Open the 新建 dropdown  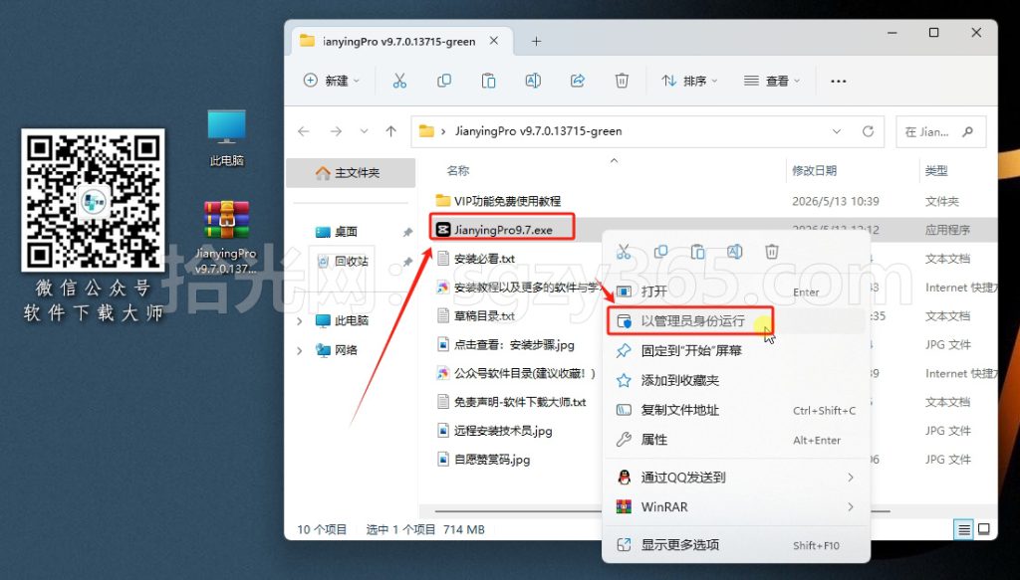332,81
